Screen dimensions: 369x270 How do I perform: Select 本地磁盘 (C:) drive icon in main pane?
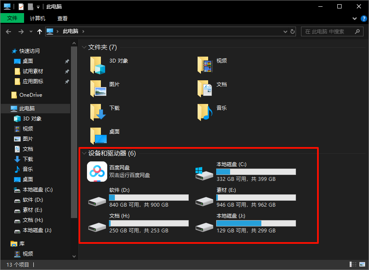pyautogui.click(x=204, y=174)
